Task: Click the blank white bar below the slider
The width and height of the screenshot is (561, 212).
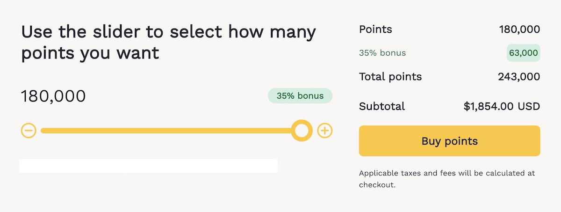Action: 148,166
